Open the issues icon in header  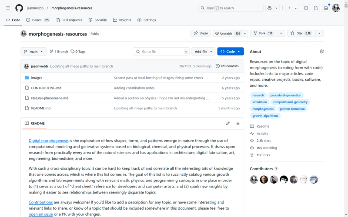306,8
